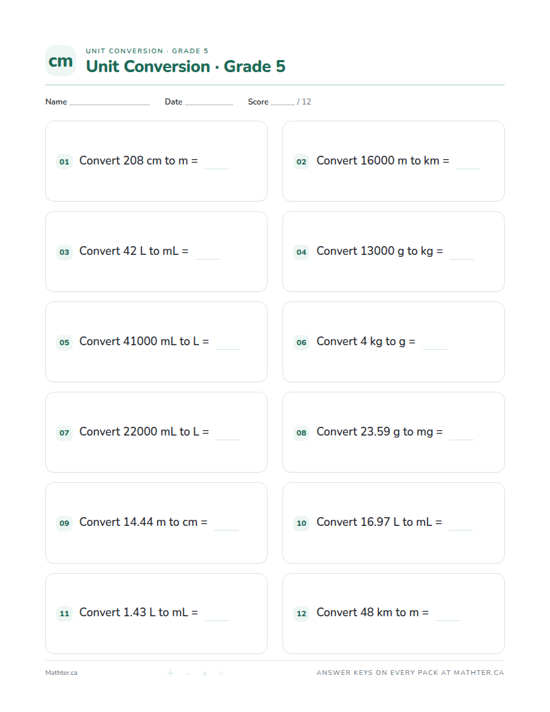Click the answer blank for 16000 m to km

(x=468, y=163)
